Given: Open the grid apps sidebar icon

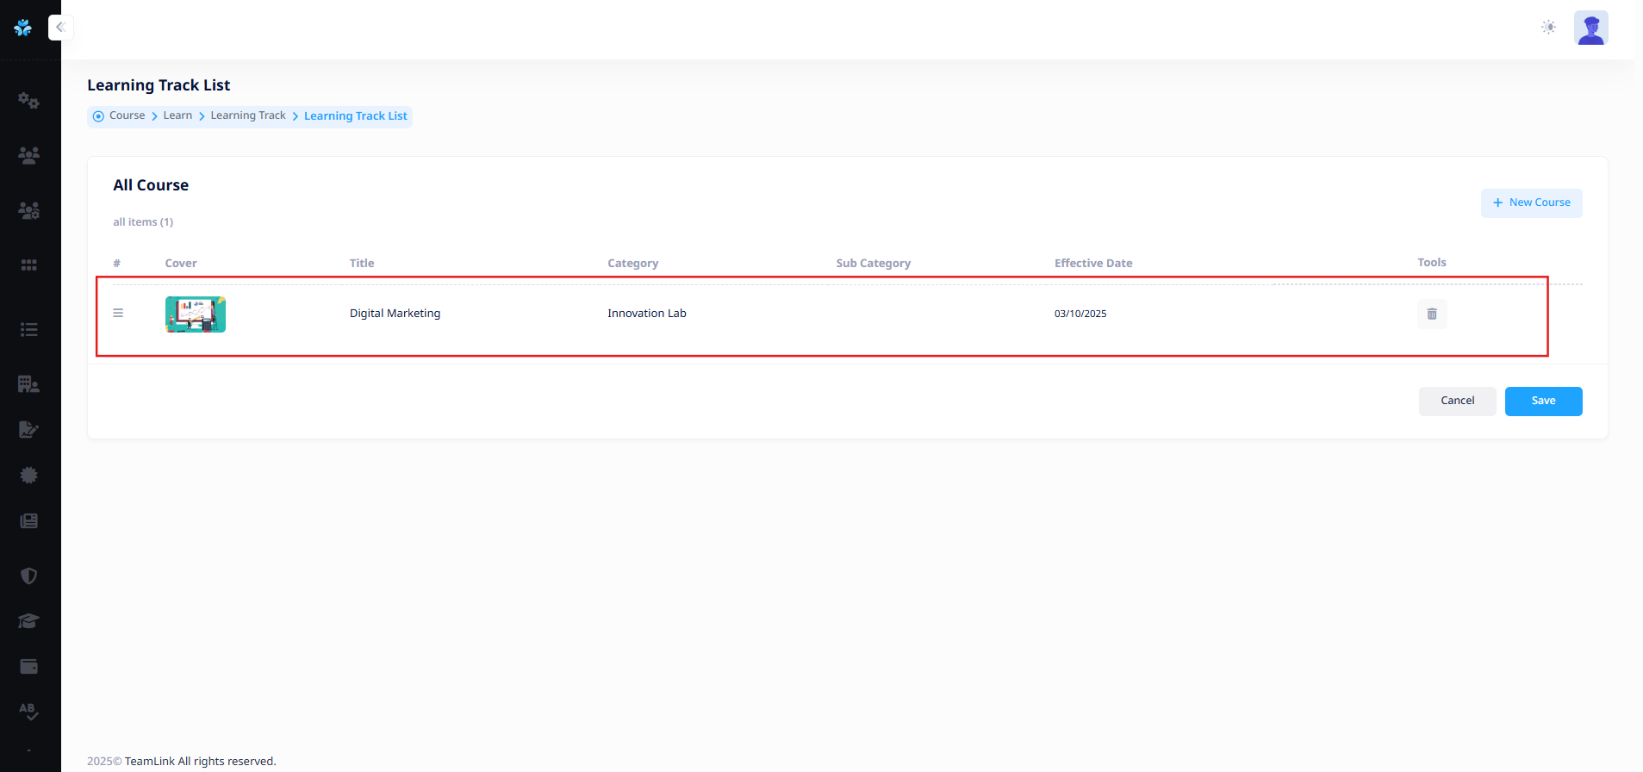Looking at the screenshot, I should [28, 265].
